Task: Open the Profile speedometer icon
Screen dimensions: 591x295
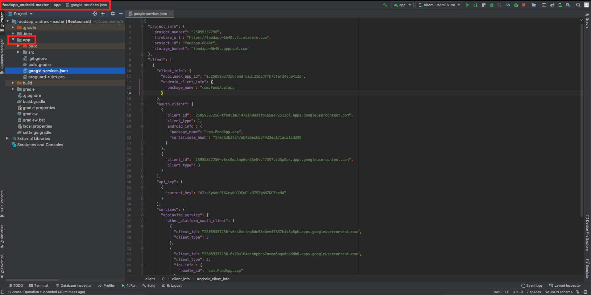Action: tap(508, 5)
